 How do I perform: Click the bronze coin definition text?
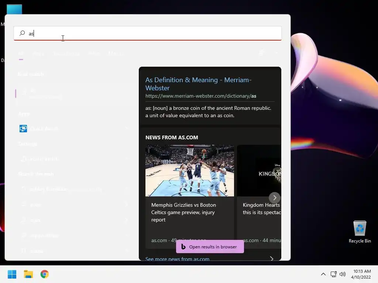pos(208,112)
